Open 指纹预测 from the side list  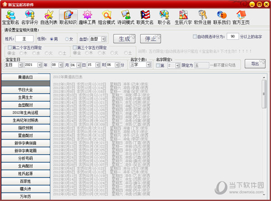click(26, 128)
